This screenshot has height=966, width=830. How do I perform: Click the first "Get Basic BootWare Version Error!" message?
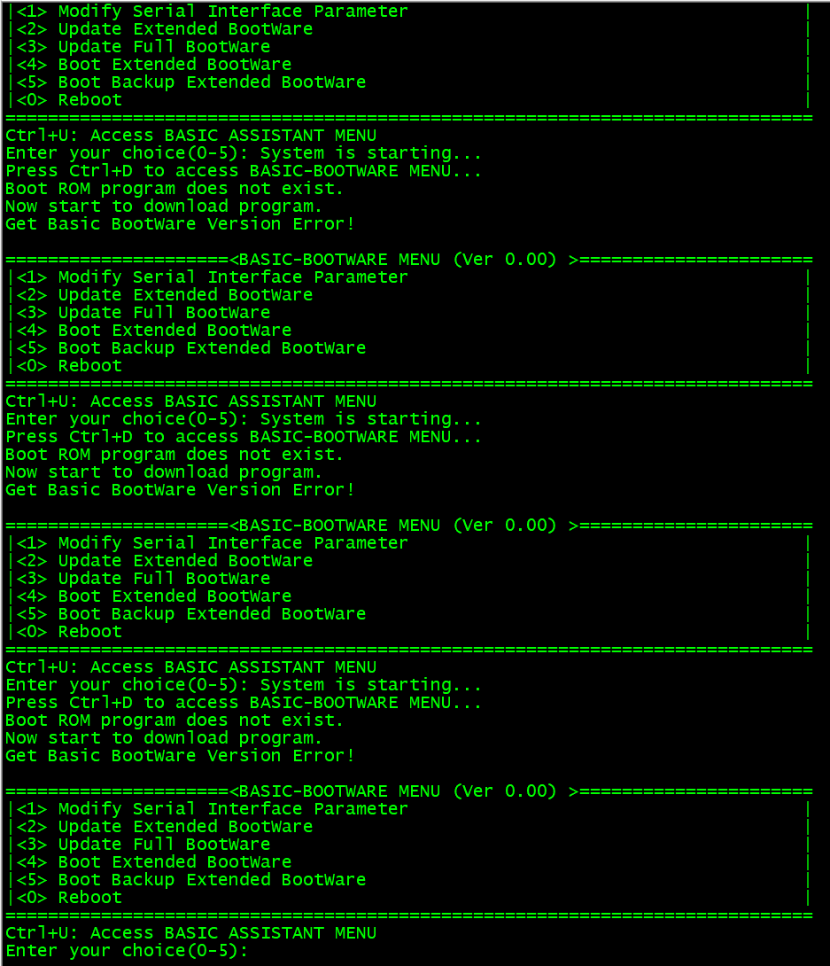(180, 224)
